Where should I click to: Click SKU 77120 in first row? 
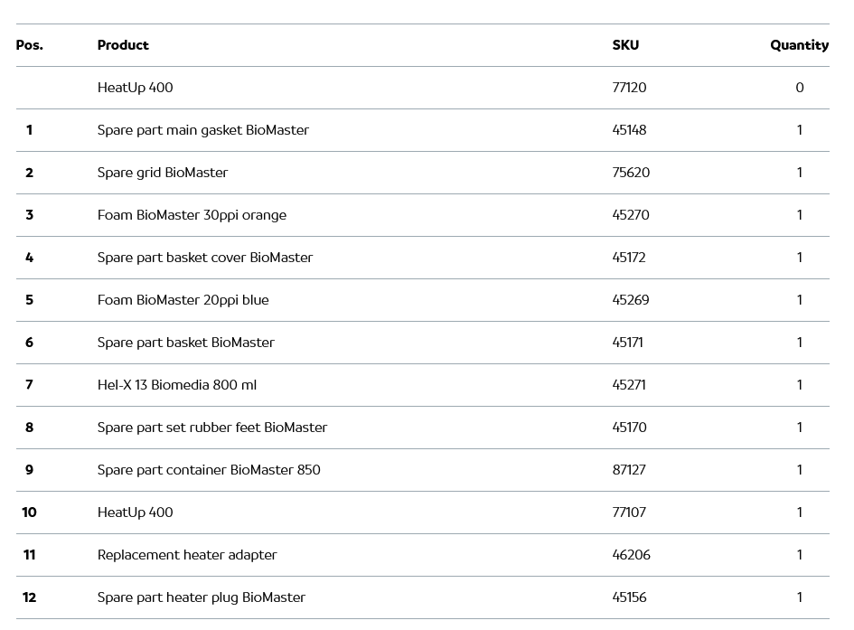pos(629,88)
